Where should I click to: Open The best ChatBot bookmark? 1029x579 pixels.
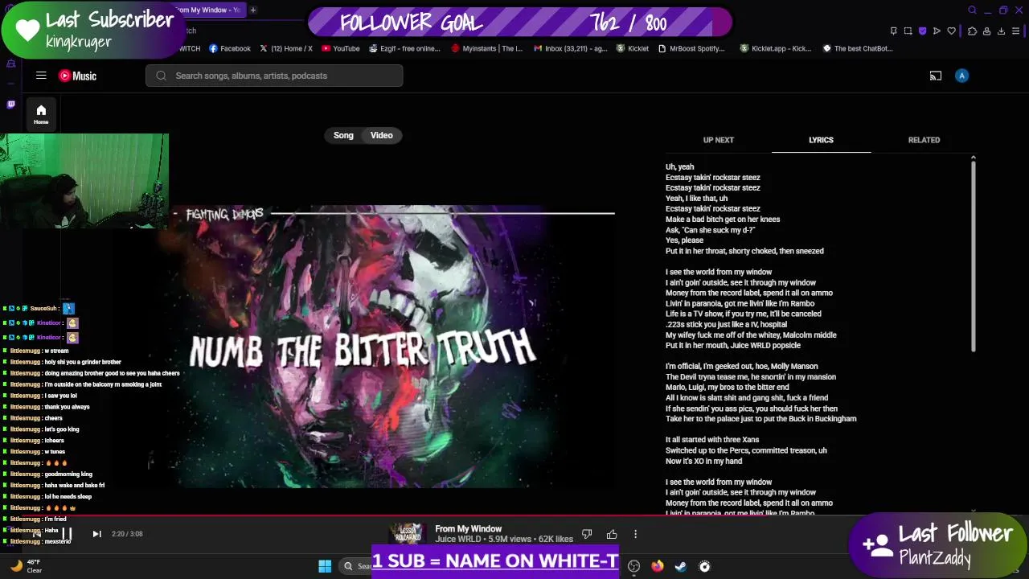[858, 48]
